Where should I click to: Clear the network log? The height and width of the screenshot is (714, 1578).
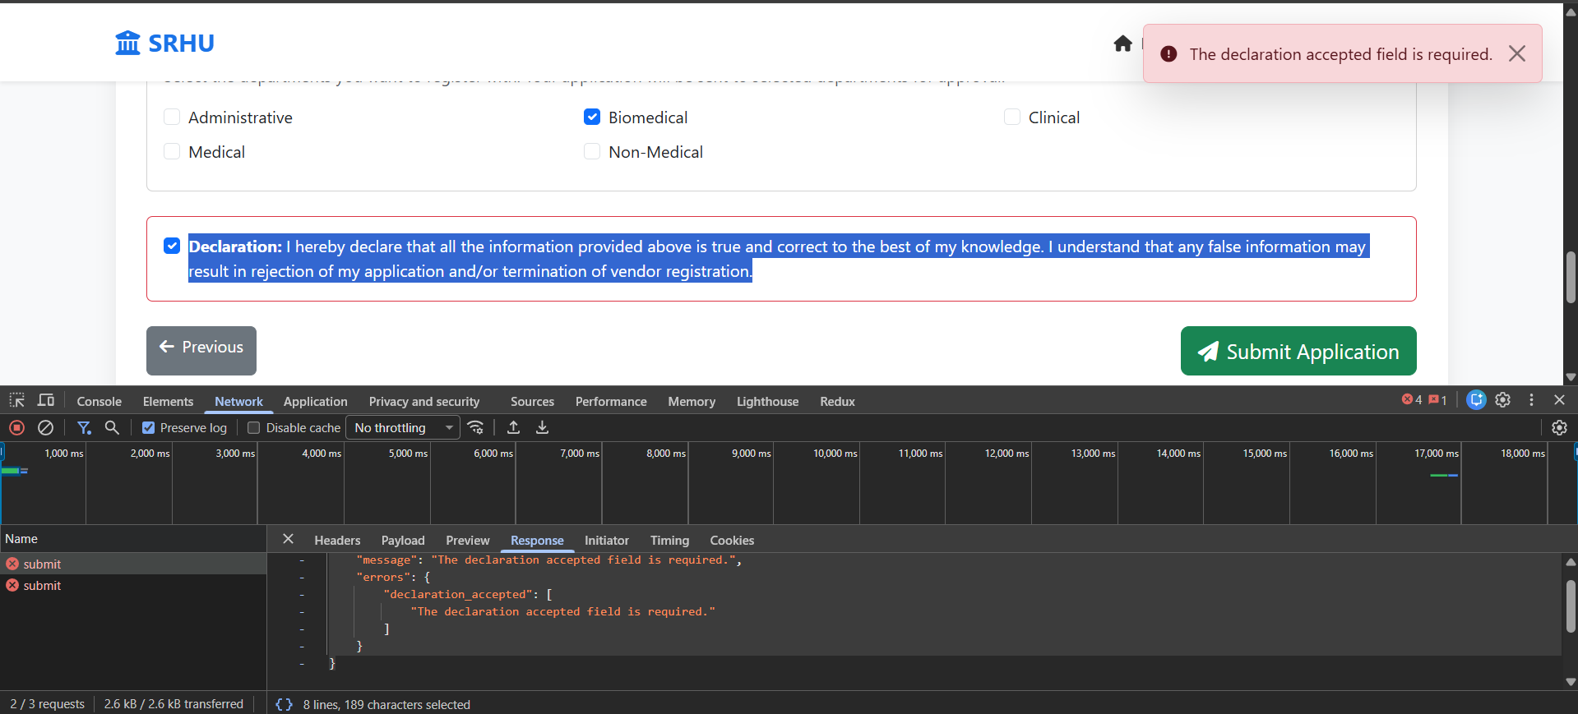click(46, 427)
